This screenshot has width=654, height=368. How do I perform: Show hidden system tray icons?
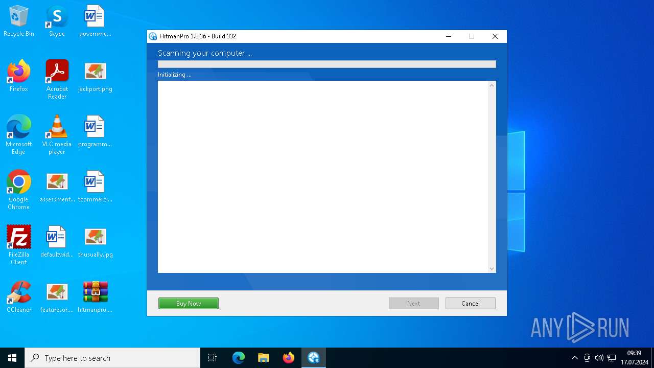click(575, 358)
